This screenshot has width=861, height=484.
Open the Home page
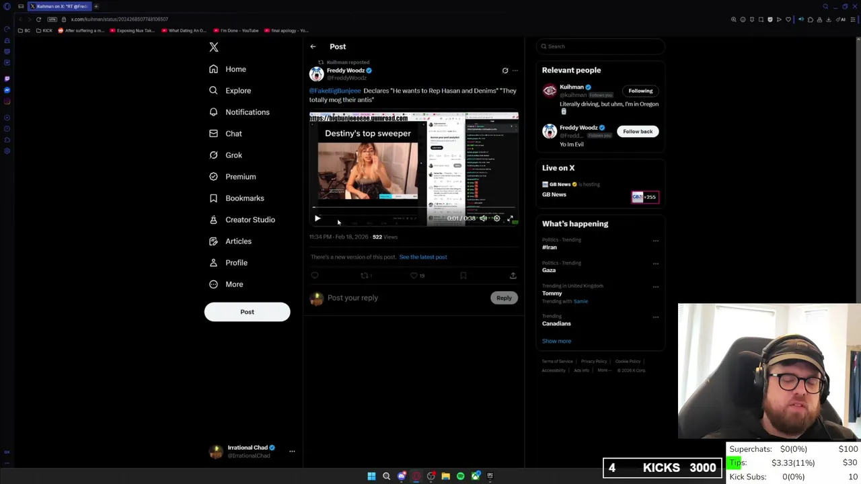coord(227,69)
